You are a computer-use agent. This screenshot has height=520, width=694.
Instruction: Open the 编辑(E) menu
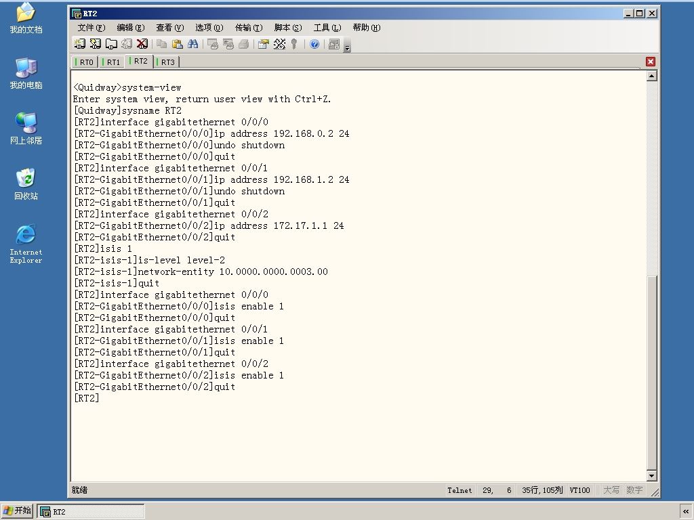coord(131,28)
